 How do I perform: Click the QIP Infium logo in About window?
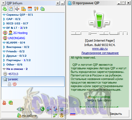coord(99,22)
